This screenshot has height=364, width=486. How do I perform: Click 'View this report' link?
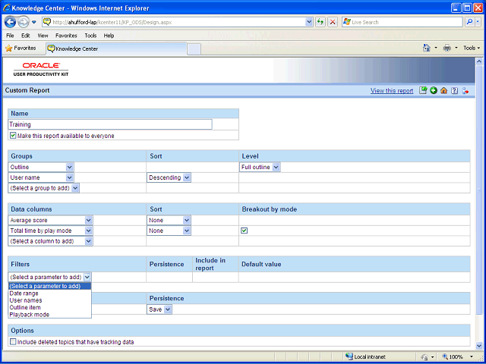click(392, 91)
